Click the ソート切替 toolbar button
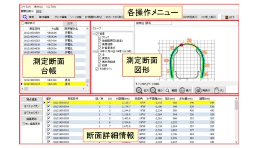Image resolution: width=259 pixels, height=148 pixels. (76, 17)
